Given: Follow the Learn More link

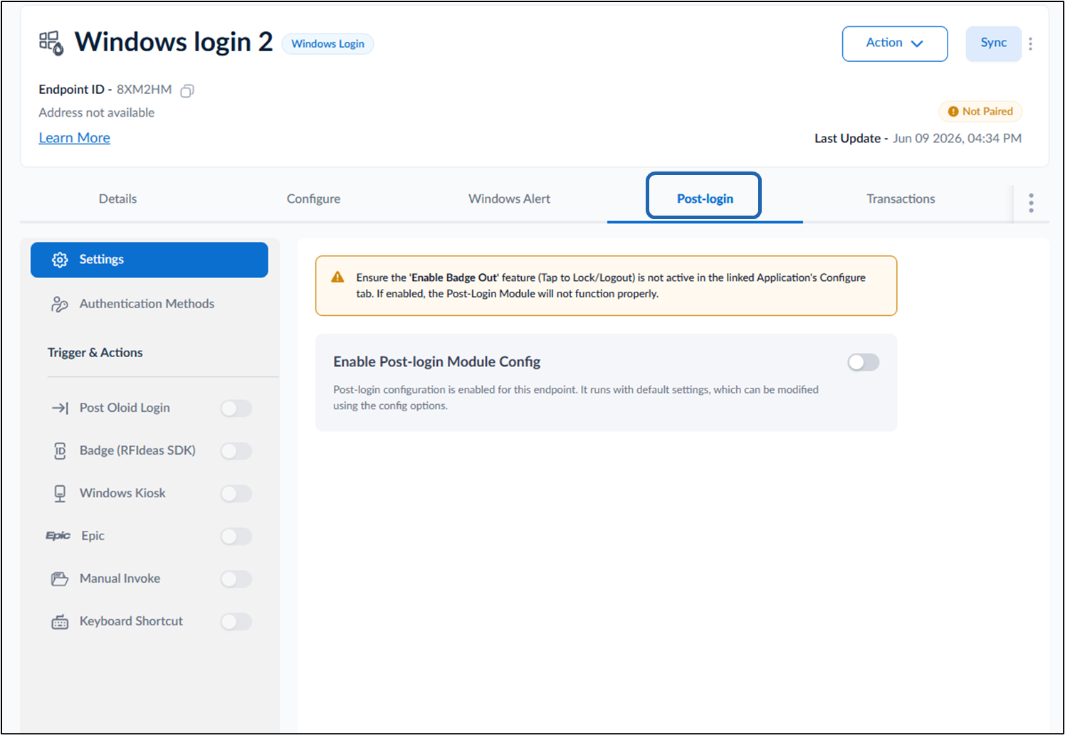Looking at the screenshot, I should pyautogui.click(x=75, y=138).
